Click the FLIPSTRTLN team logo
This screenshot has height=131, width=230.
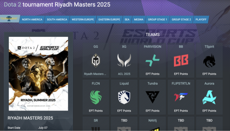(x=181, y=97)
